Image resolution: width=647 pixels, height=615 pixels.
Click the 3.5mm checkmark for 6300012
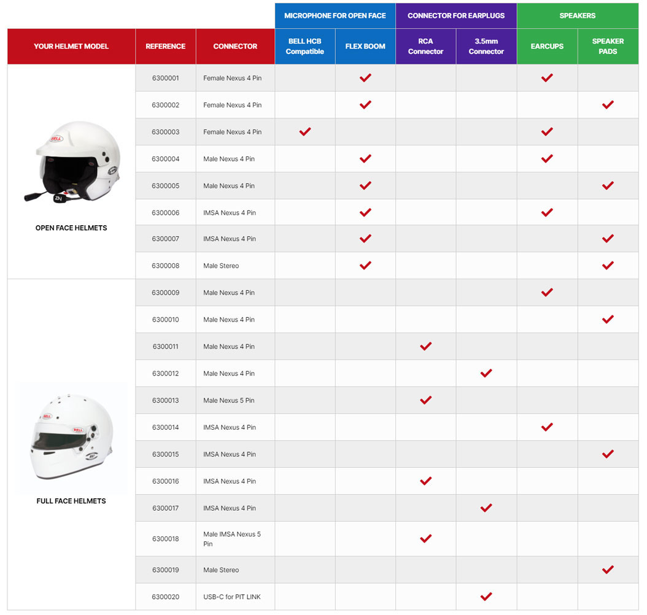coord(486,373)
